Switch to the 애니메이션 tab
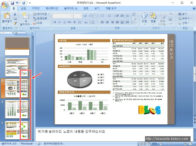 coord(52,8)
